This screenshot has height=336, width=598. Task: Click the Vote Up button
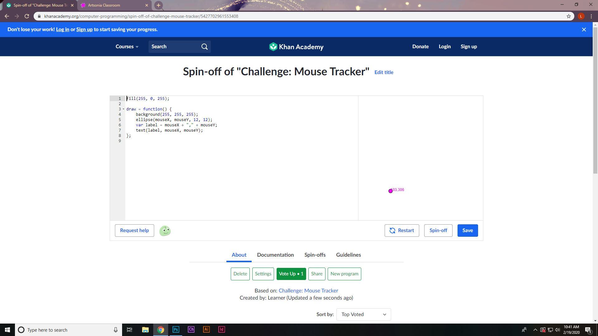291,274
